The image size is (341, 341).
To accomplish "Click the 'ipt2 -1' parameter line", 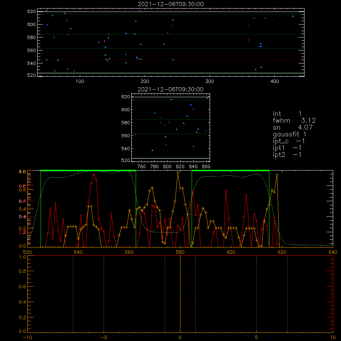I will point(287,154).
